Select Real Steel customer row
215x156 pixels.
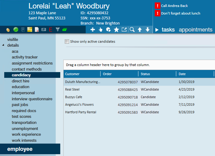tap(139, 89)
